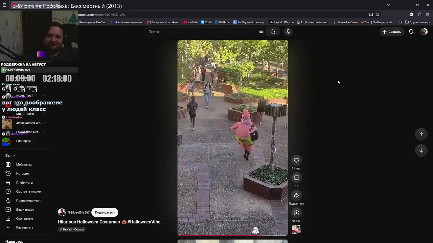Seek on the short's red progress bar
Screen dimensions: 433x243
point(233,235)
